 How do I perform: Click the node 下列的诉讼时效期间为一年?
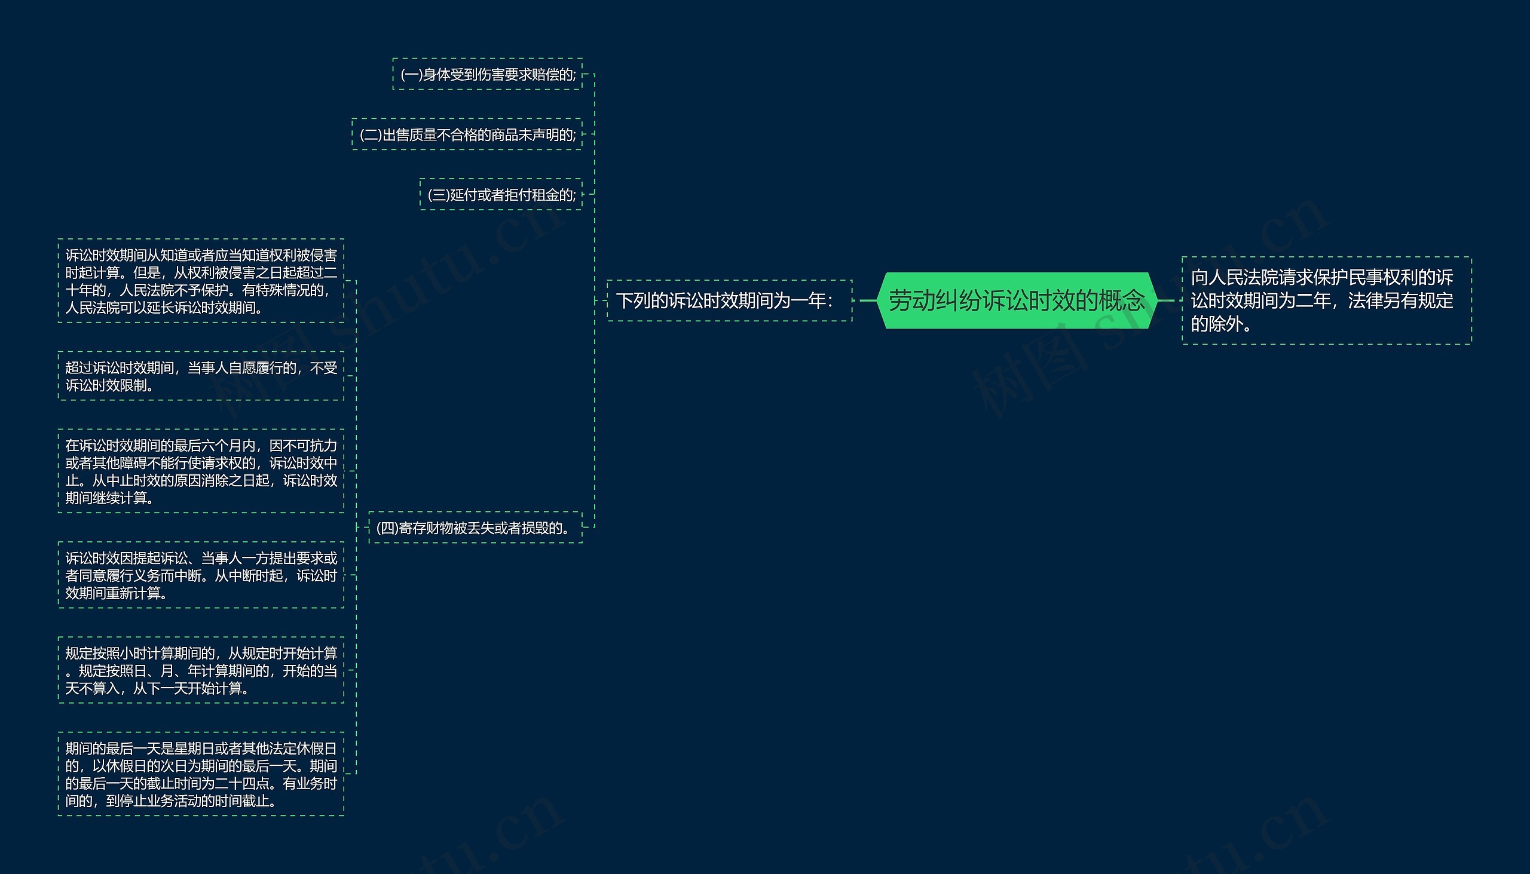[729, 300]
